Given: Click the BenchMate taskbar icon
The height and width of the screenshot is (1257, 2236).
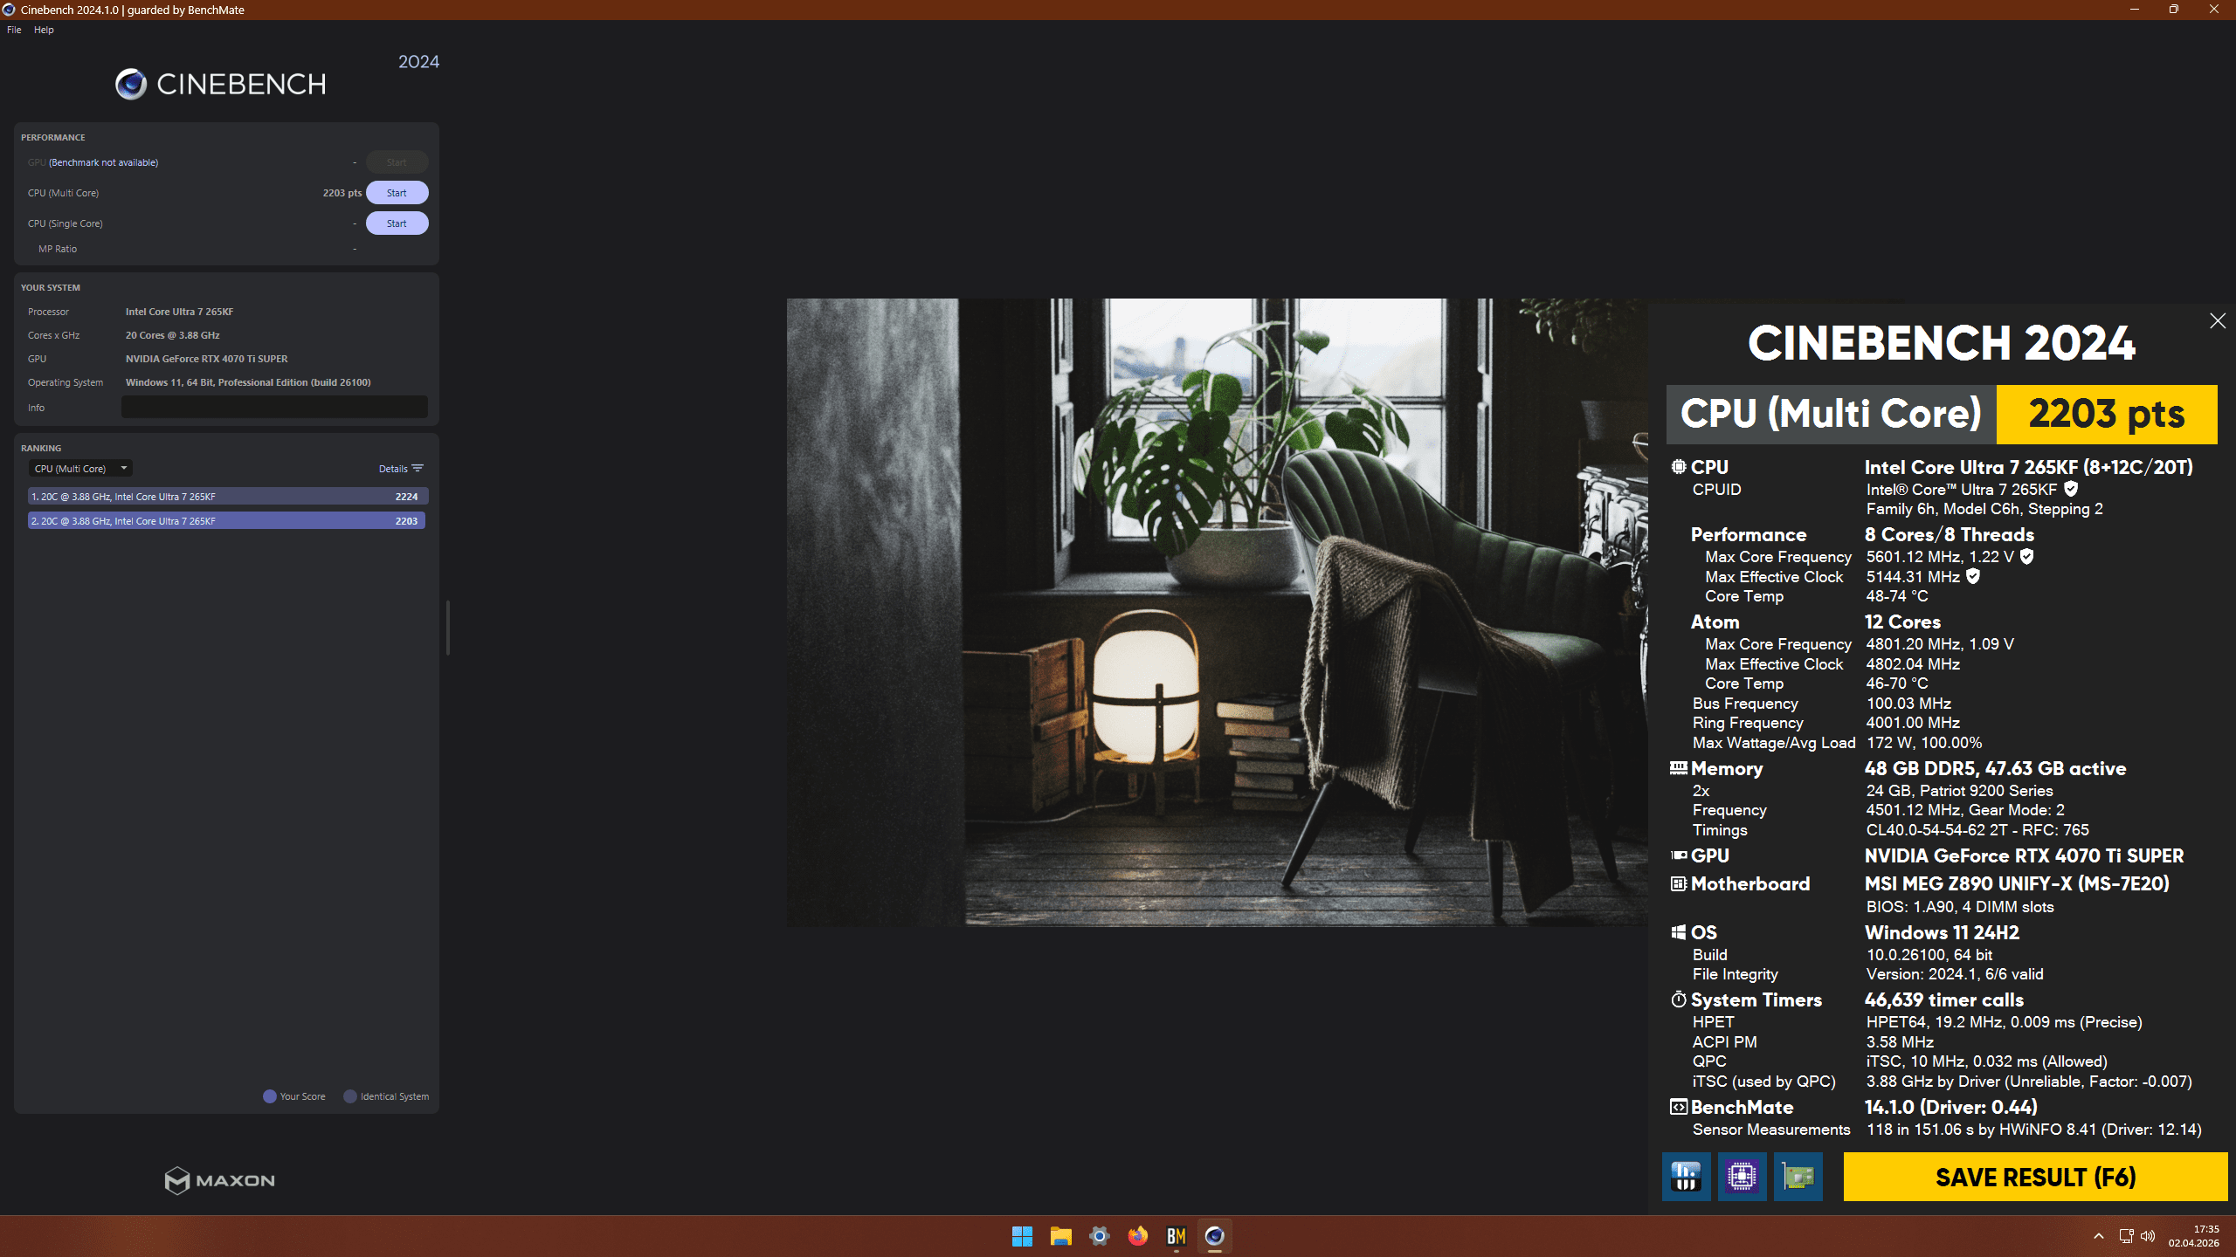Looking at the screenshot, I should coord(1176,1236).
